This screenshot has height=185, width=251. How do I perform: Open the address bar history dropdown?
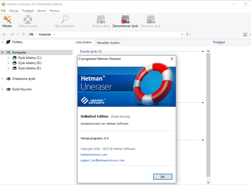tap(182, 34)
